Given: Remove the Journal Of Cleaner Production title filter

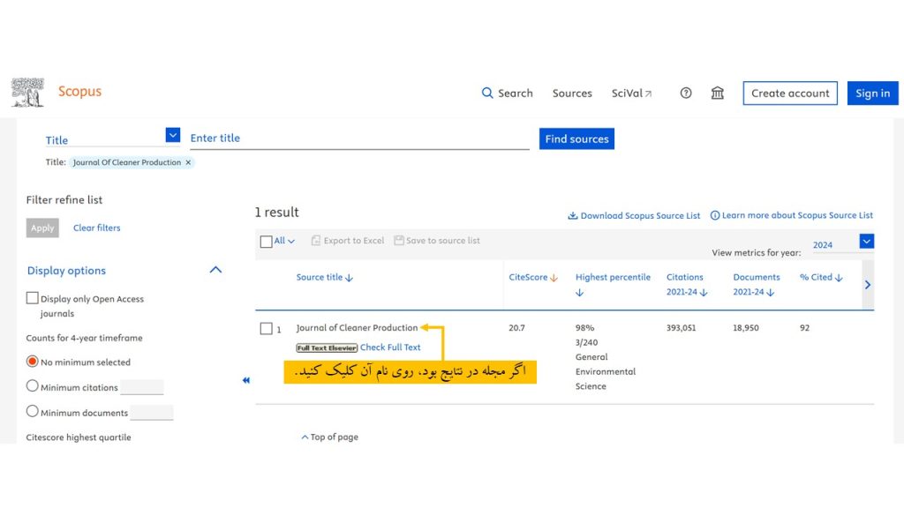Looking at the screenshot, I should click(188, 162).
